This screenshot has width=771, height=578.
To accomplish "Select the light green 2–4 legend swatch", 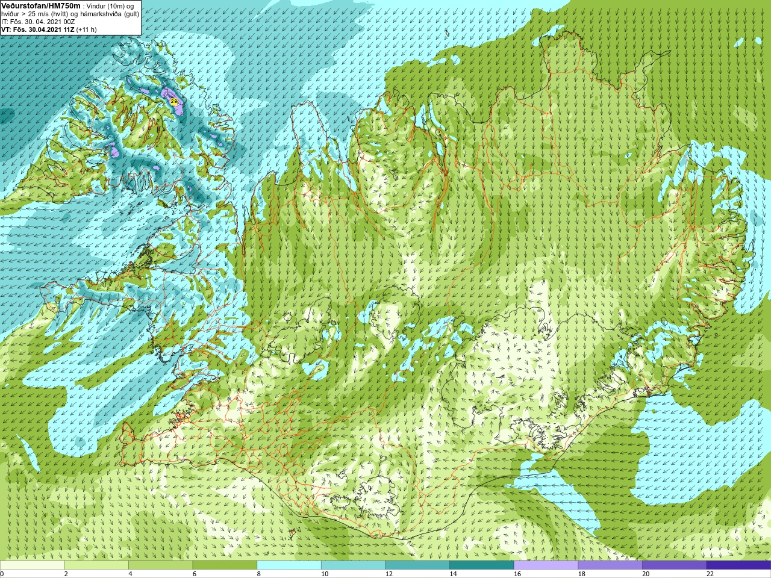I will pyautogui.click(x=96, y=565).
